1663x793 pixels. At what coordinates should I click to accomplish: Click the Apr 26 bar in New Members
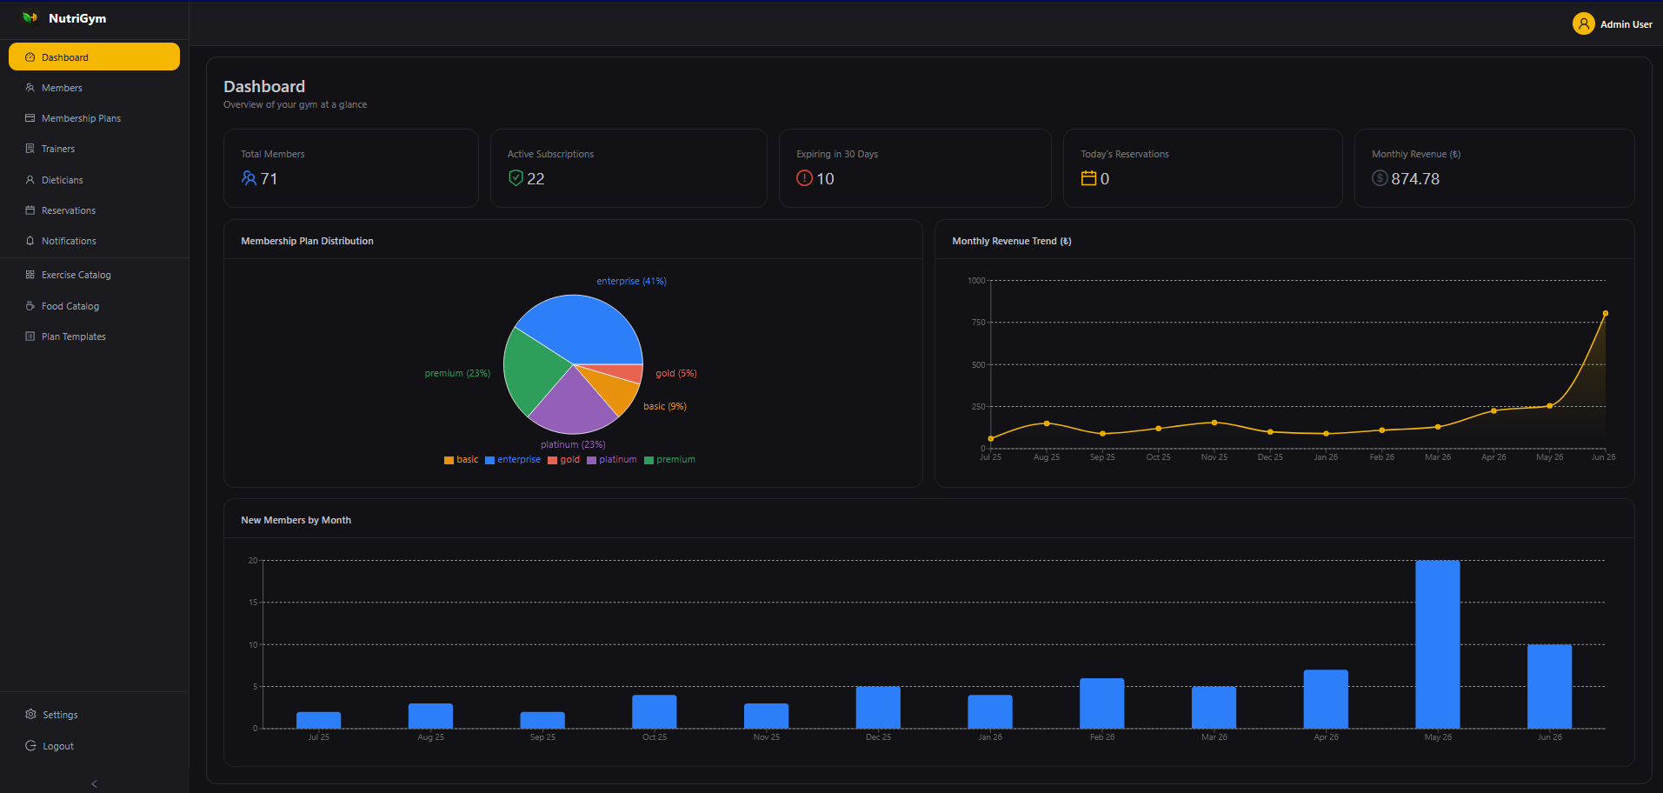[1326, 698]
